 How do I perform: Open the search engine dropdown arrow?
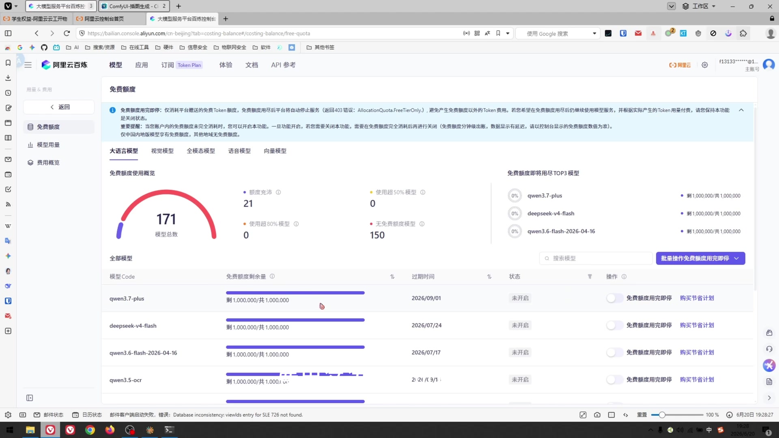click(594, 33)
